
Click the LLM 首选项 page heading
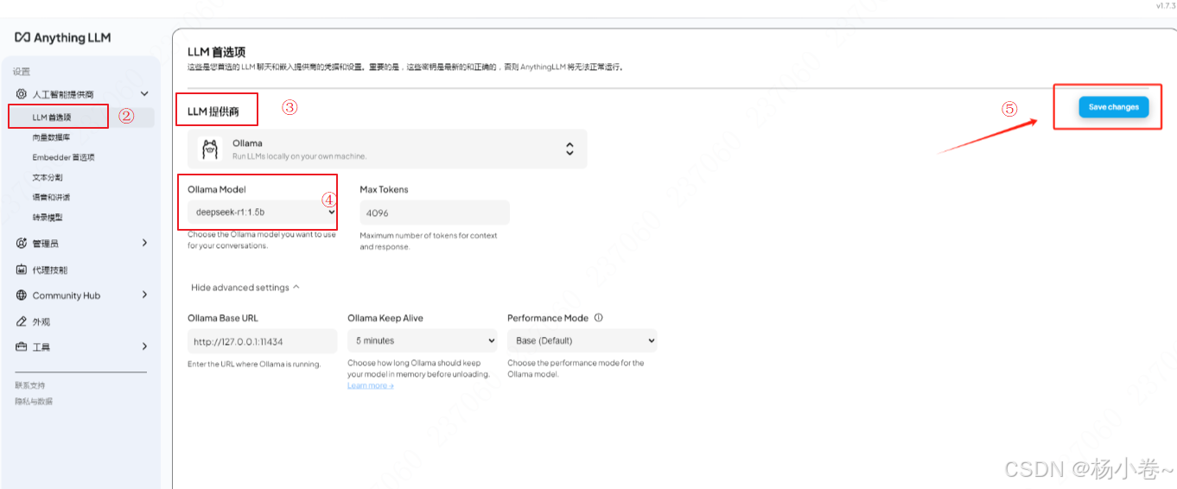(217, 53)
